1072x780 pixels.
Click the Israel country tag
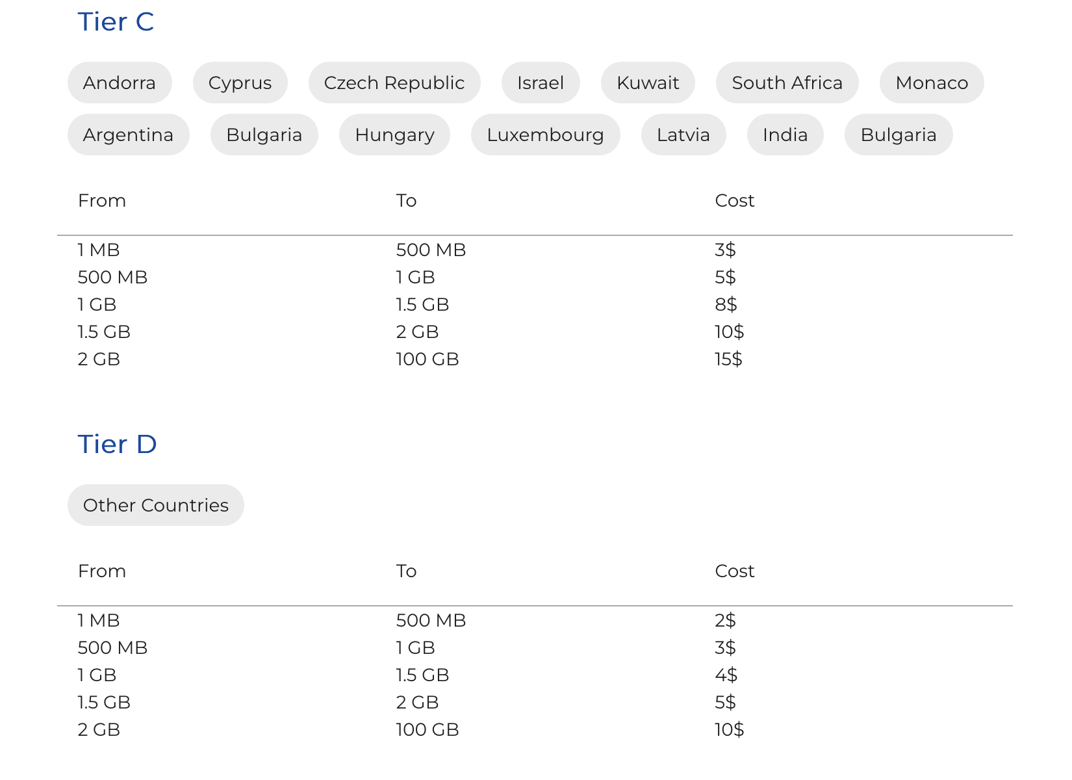(540, 83)
